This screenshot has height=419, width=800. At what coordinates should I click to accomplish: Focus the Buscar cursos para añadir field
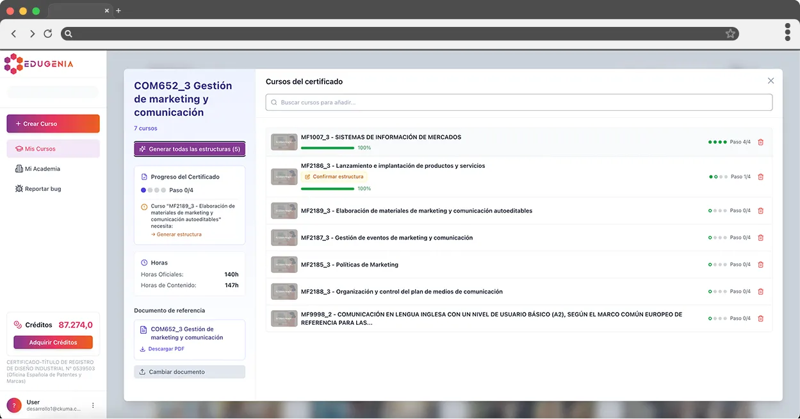(519, 103)
